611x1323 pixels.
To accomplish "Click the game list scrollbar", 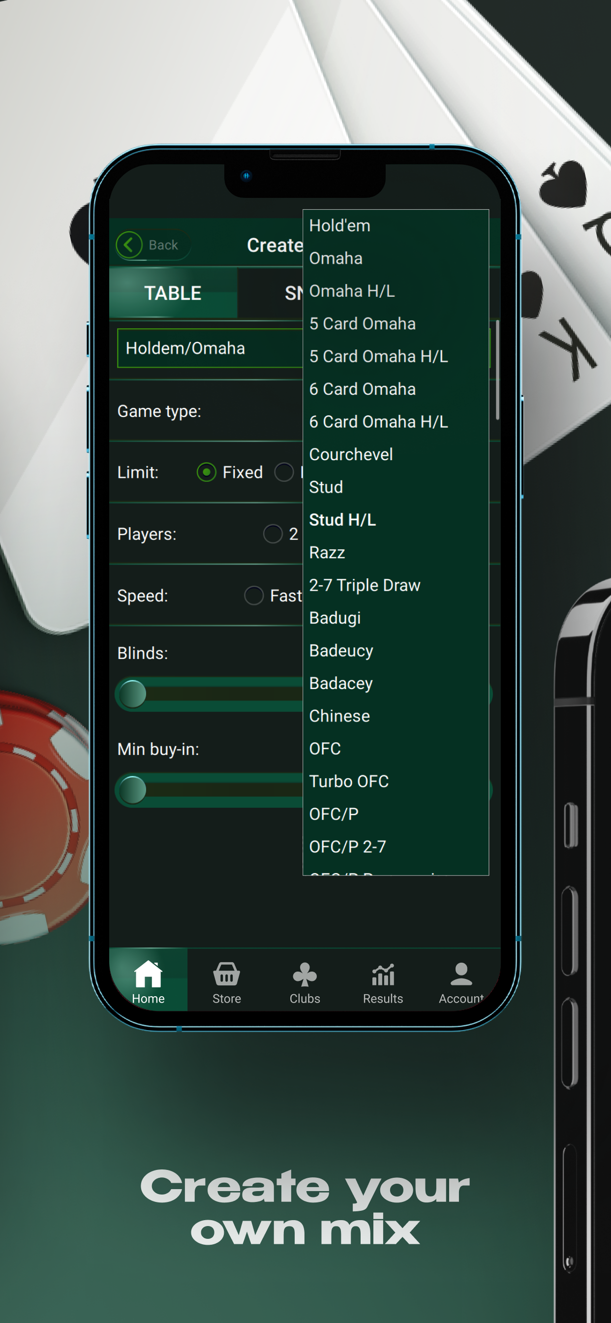I will (x=497, y=370).
